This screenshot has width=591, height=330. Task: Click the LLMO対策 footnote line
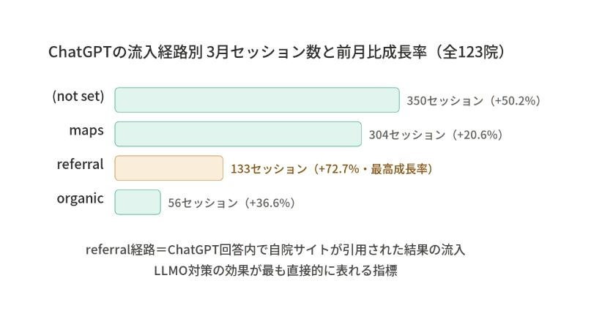[275, 270]
